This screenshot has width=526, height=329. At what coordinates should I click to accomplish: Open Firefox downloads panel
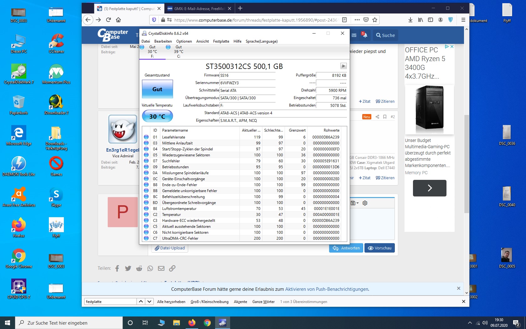pyautogui.click(x=410, y=20)
